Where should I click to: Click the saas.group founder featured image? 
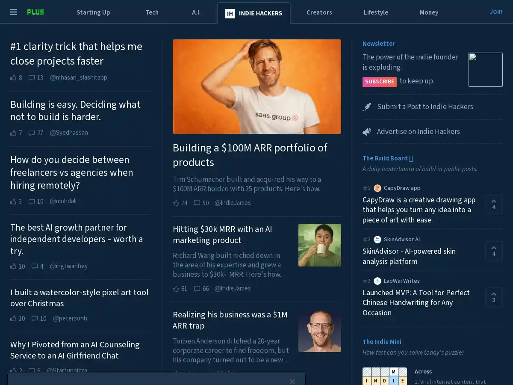(257, 86)
